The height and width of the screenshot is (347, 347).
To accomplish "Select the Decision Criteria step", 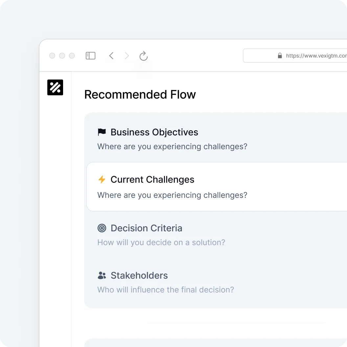I will 146,228.
